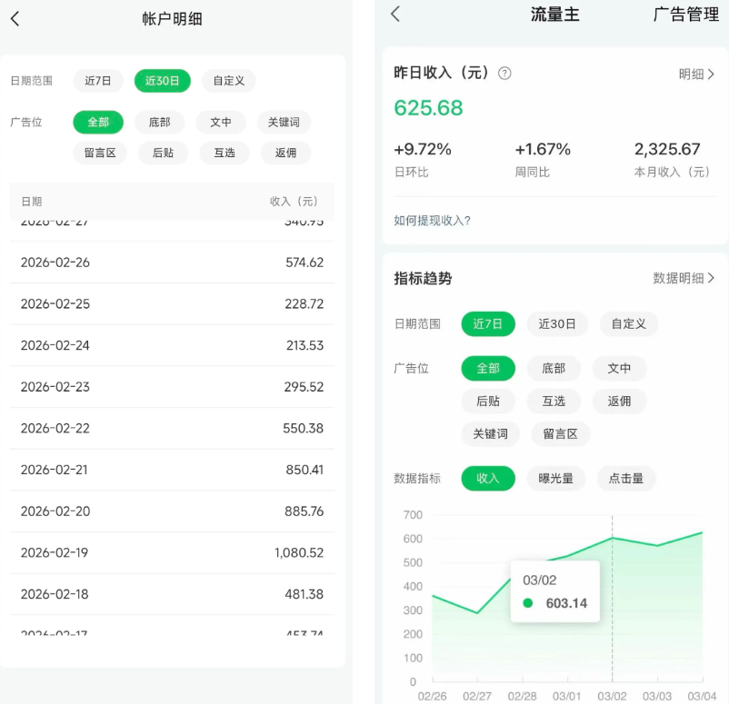729x704 pixels.
Task: Click the 03/02 data point on the chart
Action: pyautogui.click(x=612, y=539)
